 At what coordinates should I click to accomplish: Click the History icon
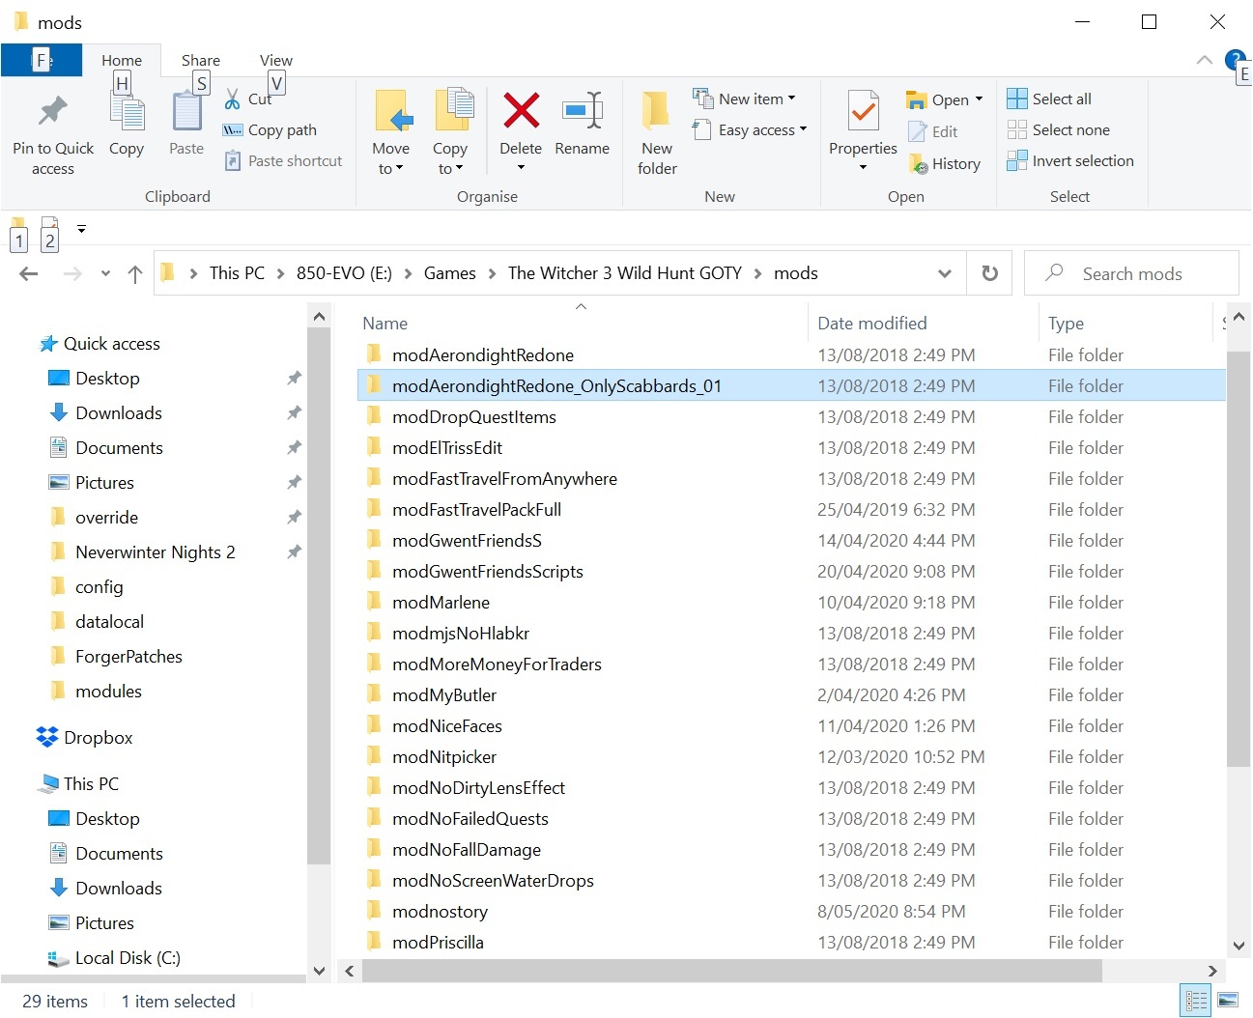918,164
